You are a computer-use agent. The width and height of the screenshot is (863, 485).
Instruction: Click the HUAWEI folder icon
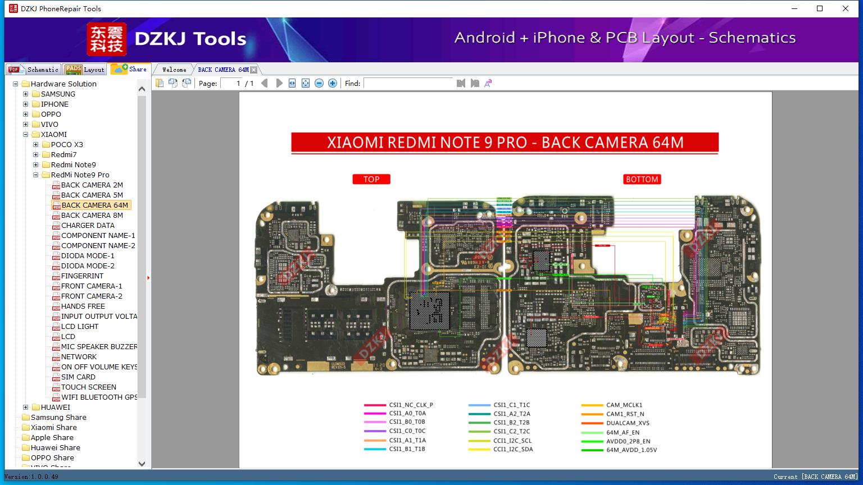pyautogui.click(x=36, y=407)
